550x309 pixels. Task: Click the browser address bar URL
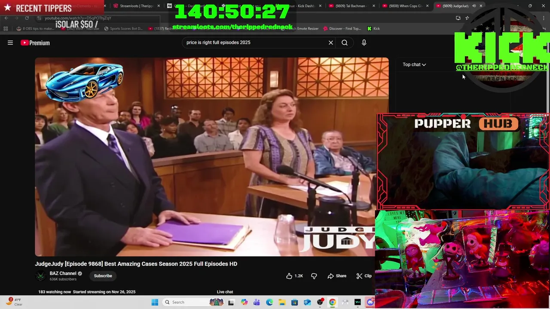coord(78,18)
